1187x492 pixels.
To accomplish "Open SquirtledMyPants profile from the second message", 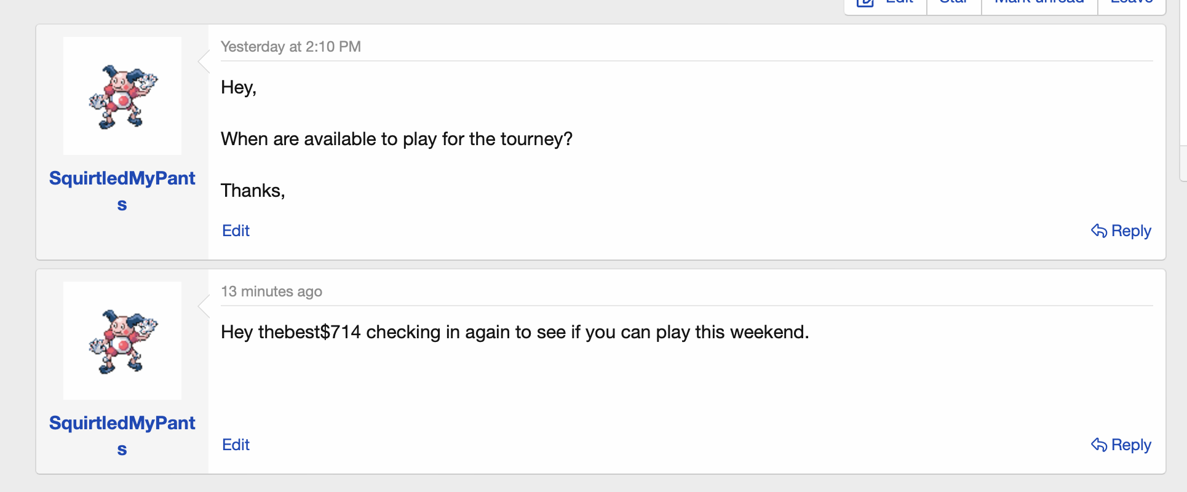I will [122, 423].
